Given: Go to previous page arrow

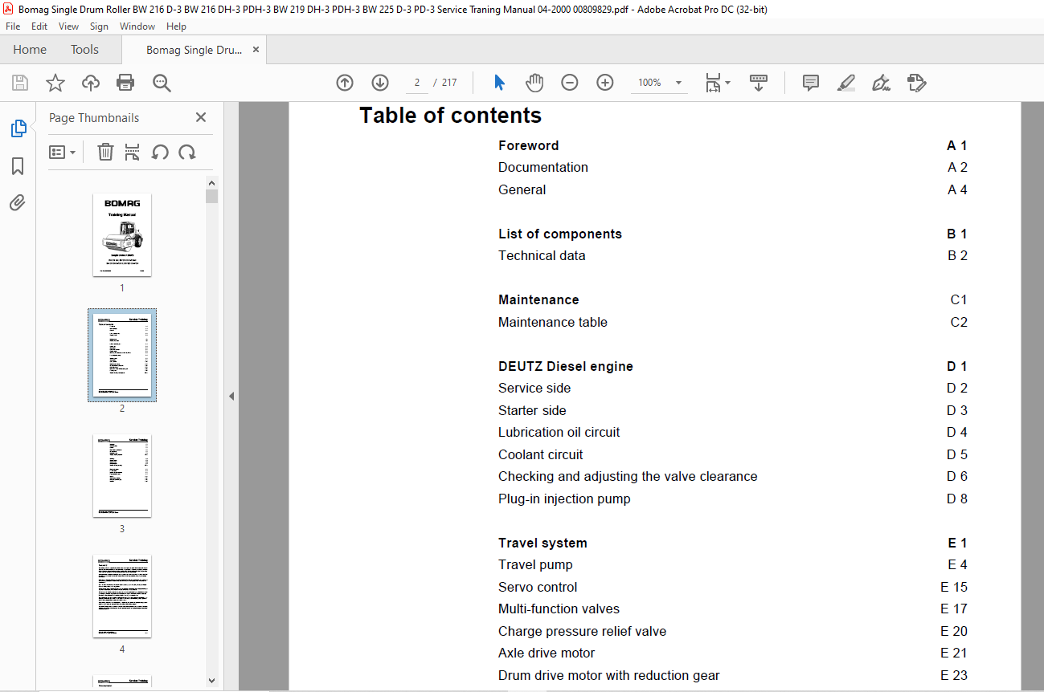Looking at the screenshot, I should (345, 83).
